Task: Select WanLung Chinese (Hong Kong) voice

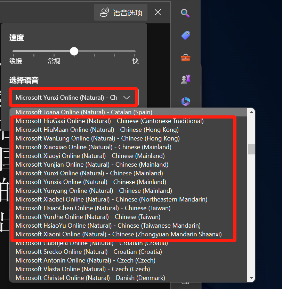Action: (x=128, y=138)
